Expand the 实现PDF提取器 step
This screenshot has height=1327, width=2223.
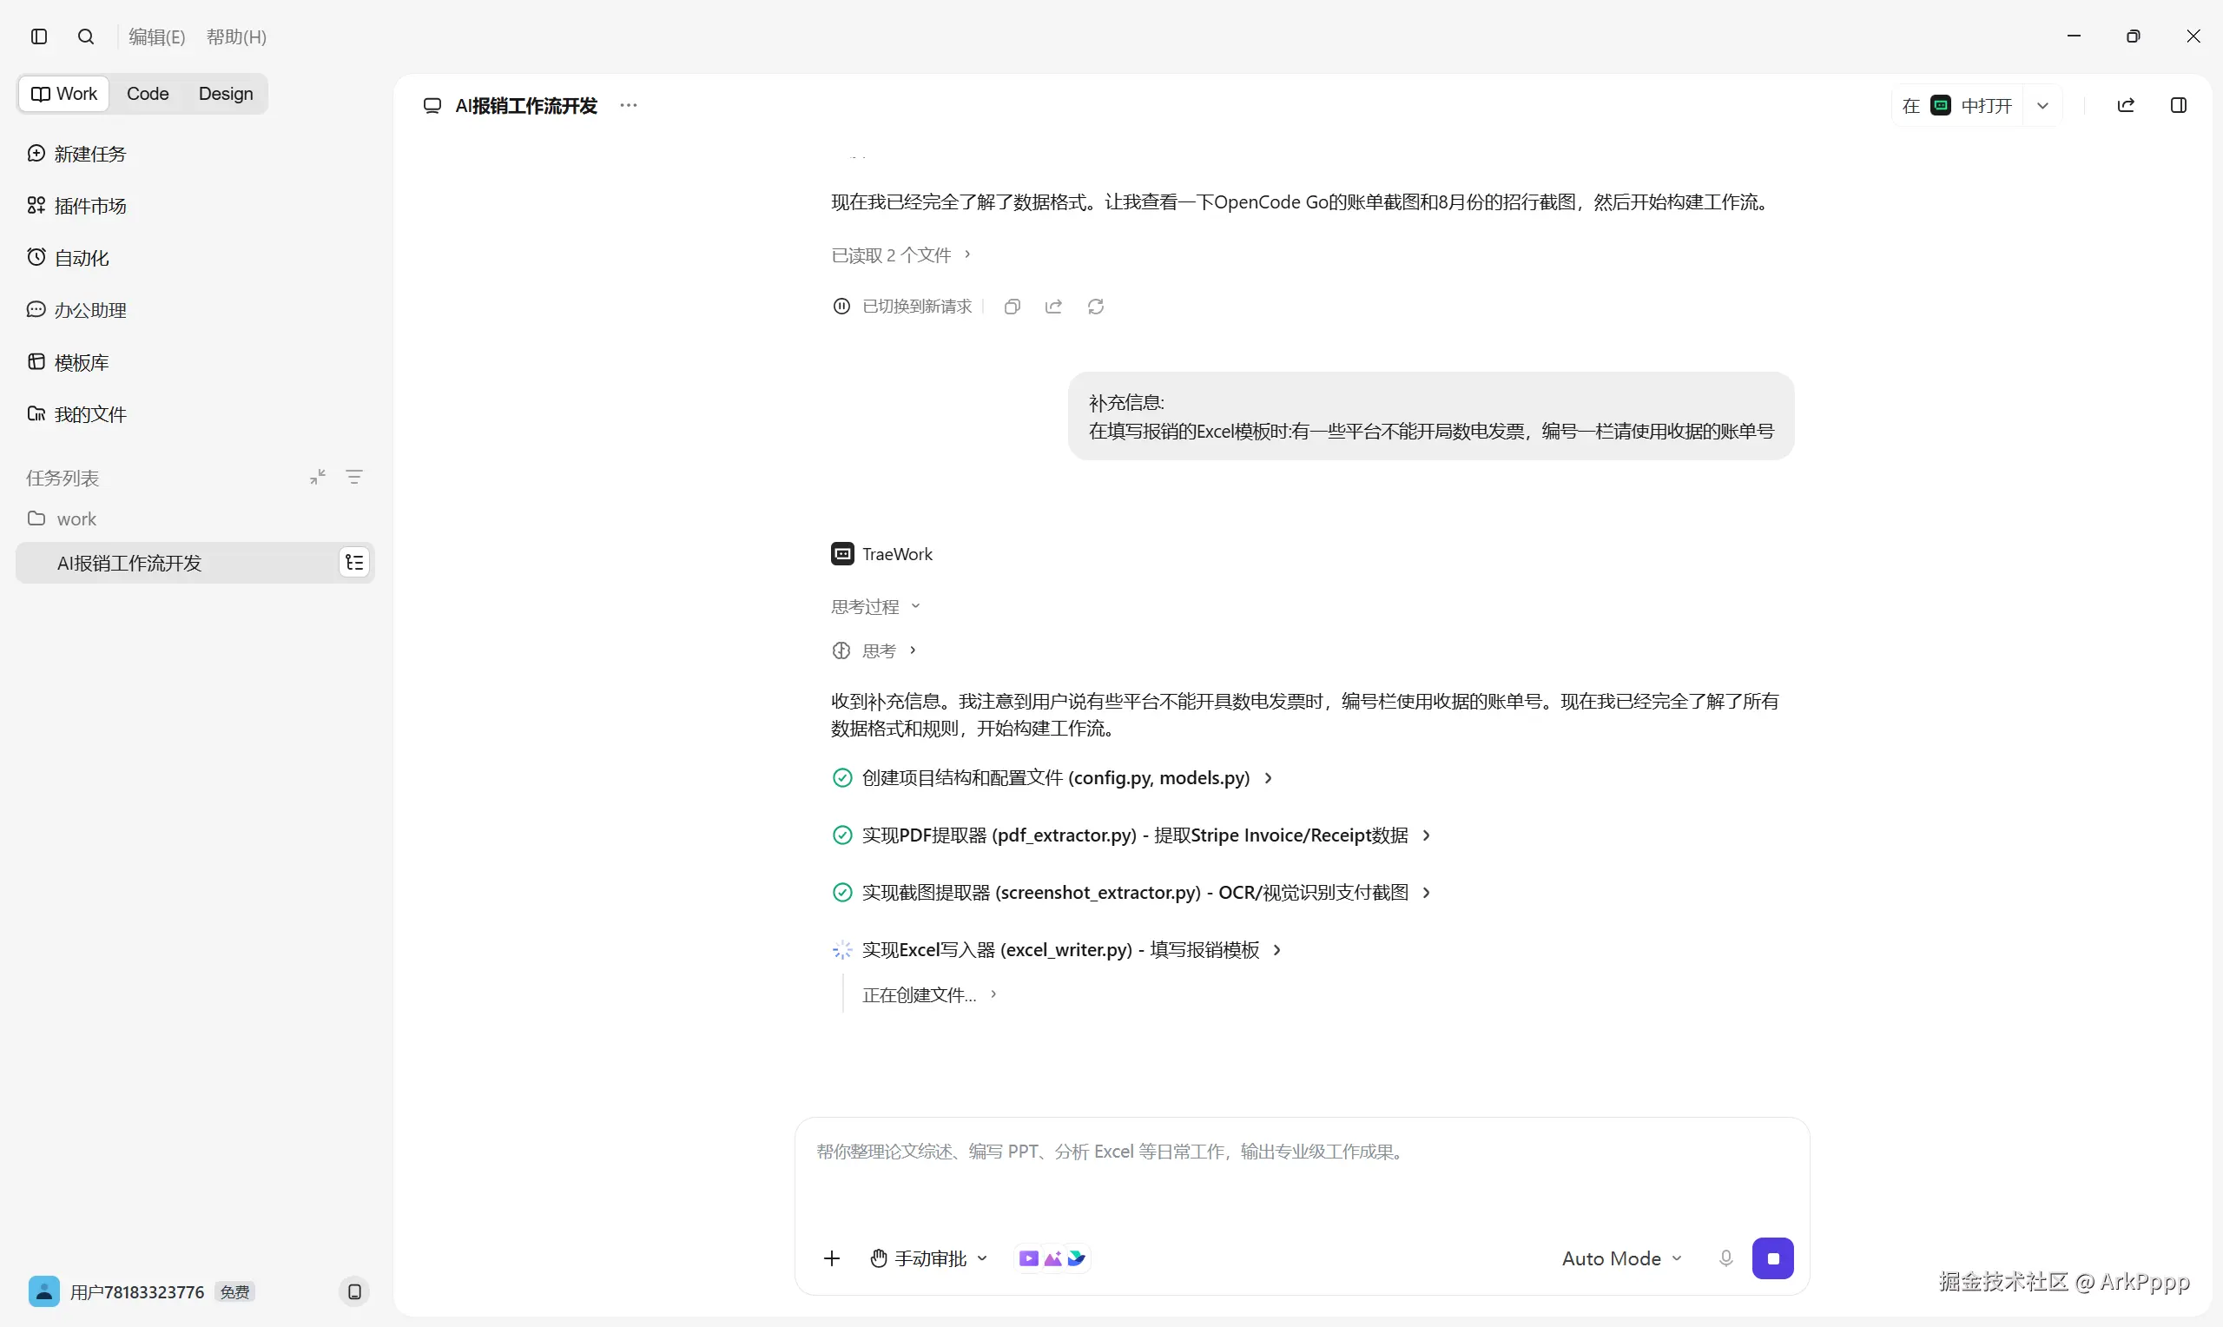point(1131,835)
